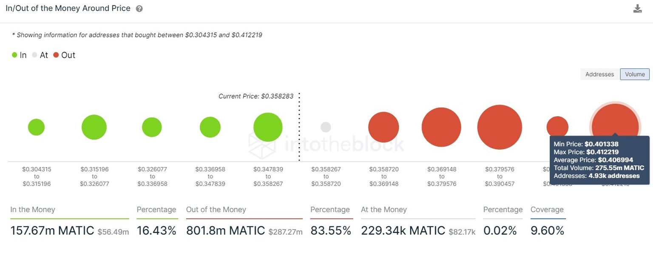Image resolution: width=653 pixels, height=253 pixels.
Task: Toggle the gray At legend marker
Action: click(x=34, y=55)
